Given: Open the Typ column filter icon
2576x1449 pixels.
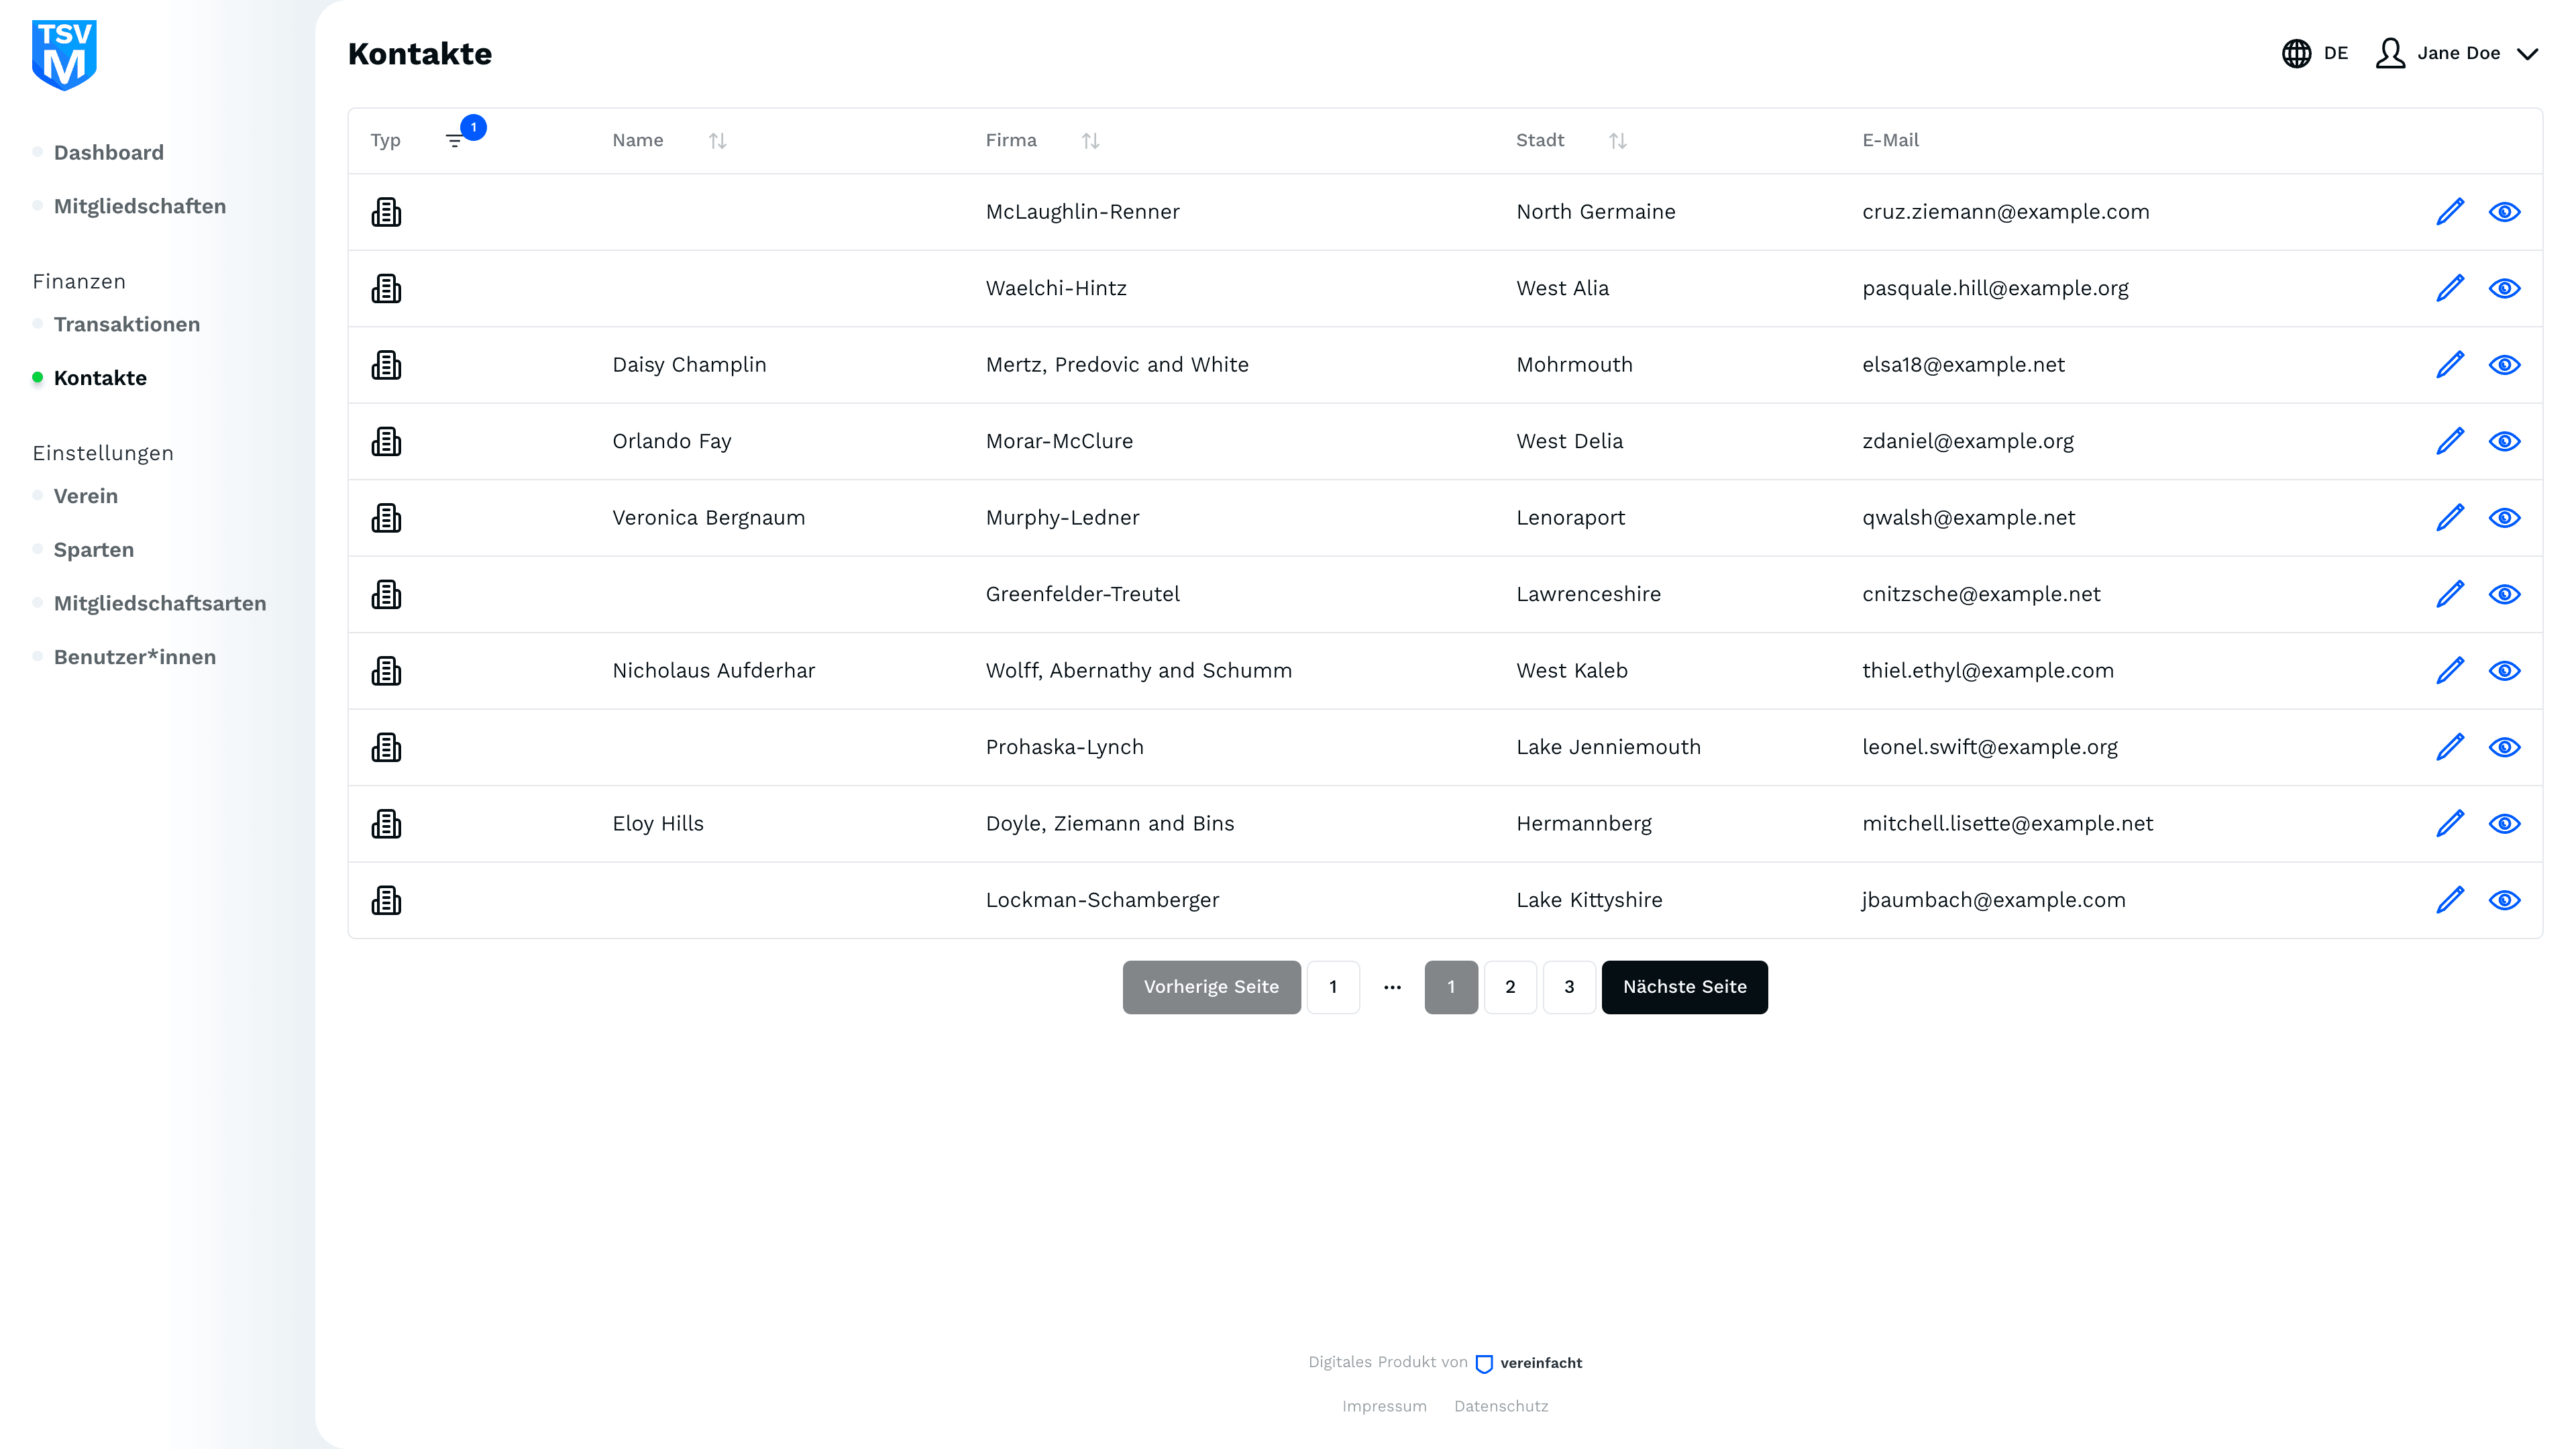Looking at the screenshot, I should coord(455,141).
